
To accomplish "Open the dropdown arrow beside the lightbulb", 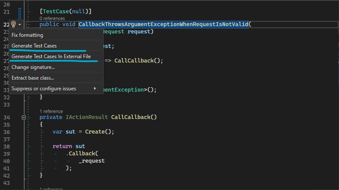I will point(20,24).
